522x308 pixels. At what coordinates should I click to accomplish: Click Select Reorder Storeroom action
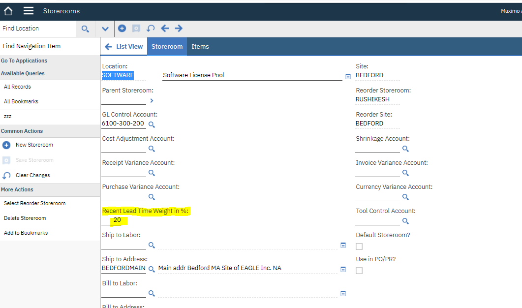(34, 203)
